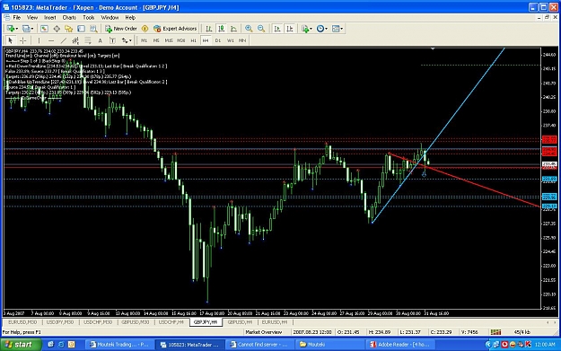Open the Periods clock icon
561x351 pixels.
(320, 29)
